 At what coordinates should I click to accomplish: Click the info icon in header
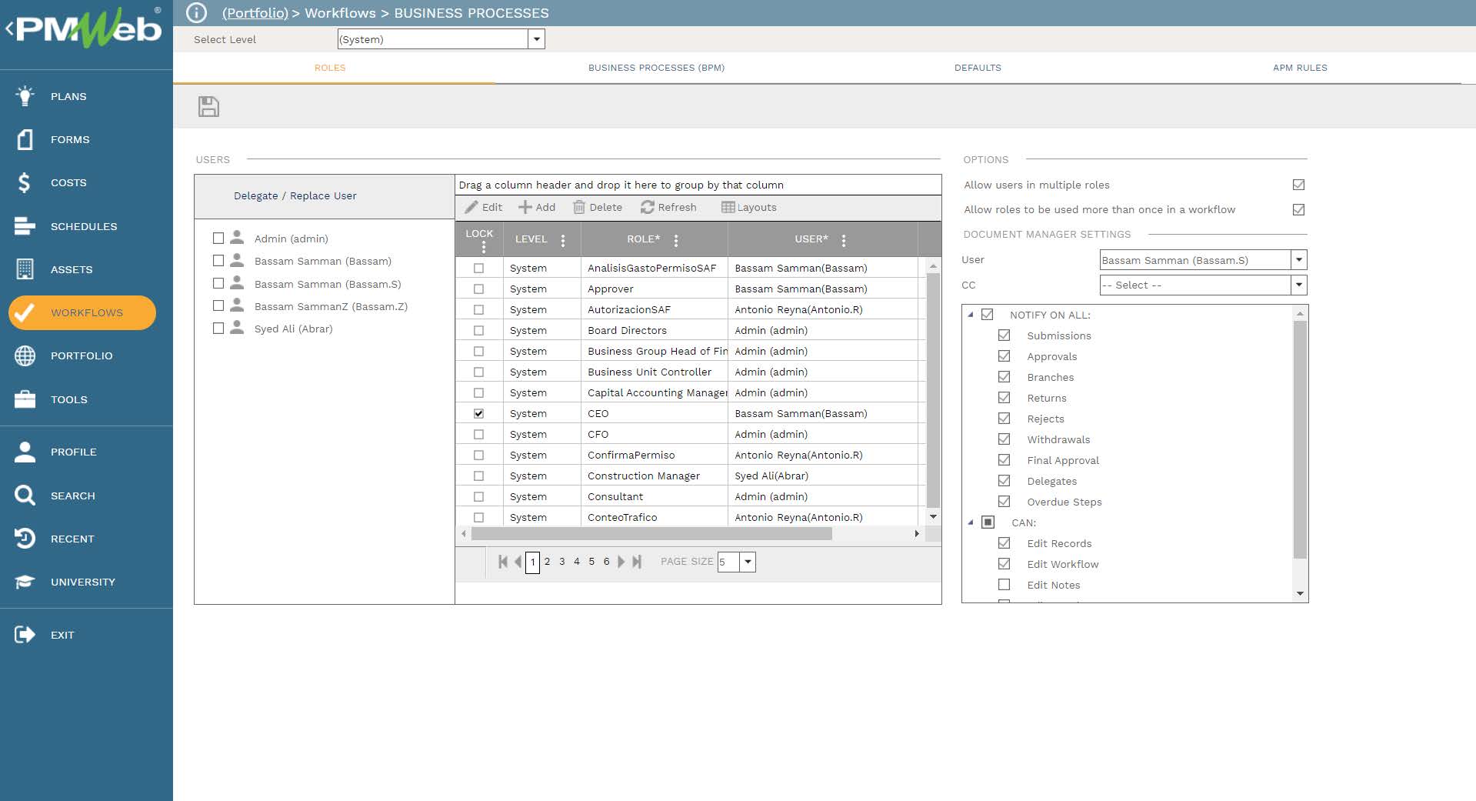(x=197, y=13)
